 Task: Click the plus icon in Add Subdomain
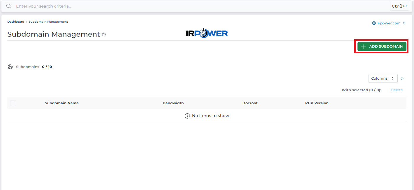tap(363, 46)
